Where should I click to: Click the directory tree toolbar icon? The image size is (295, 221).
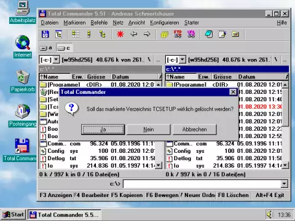58,34
